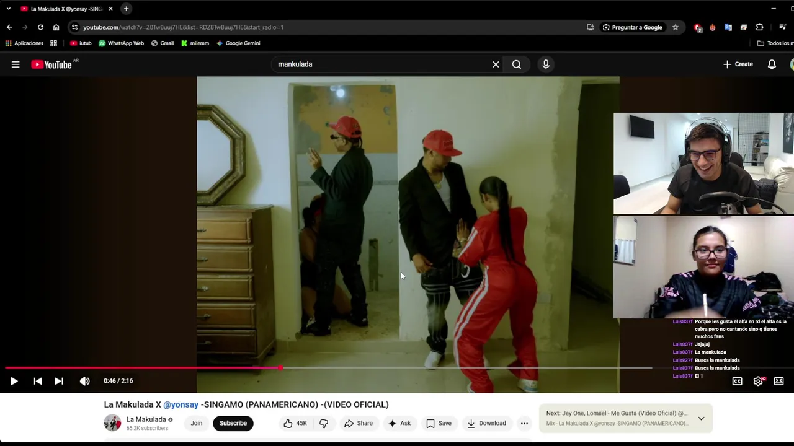Open YouTube notifications bell
Screen dimensions: 794x446
point(772,64)
